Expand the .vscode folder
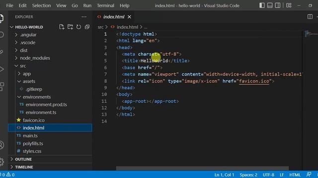The width and height of the screenshot is (318, 178). [x=16, y=43]
